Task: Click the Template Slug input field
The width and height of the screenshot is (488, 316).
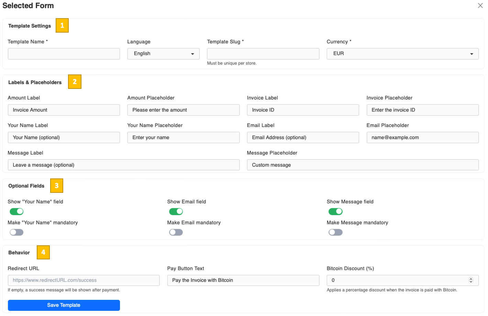Action: click(263, 54)
